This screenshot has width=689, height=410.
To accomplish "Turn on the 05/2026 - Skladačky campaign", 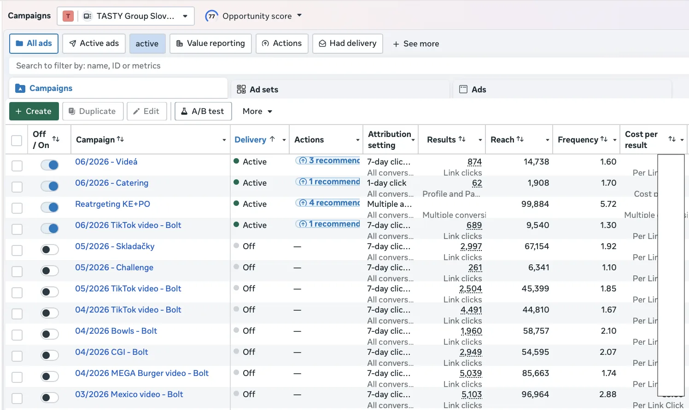I will click(50, 250).
